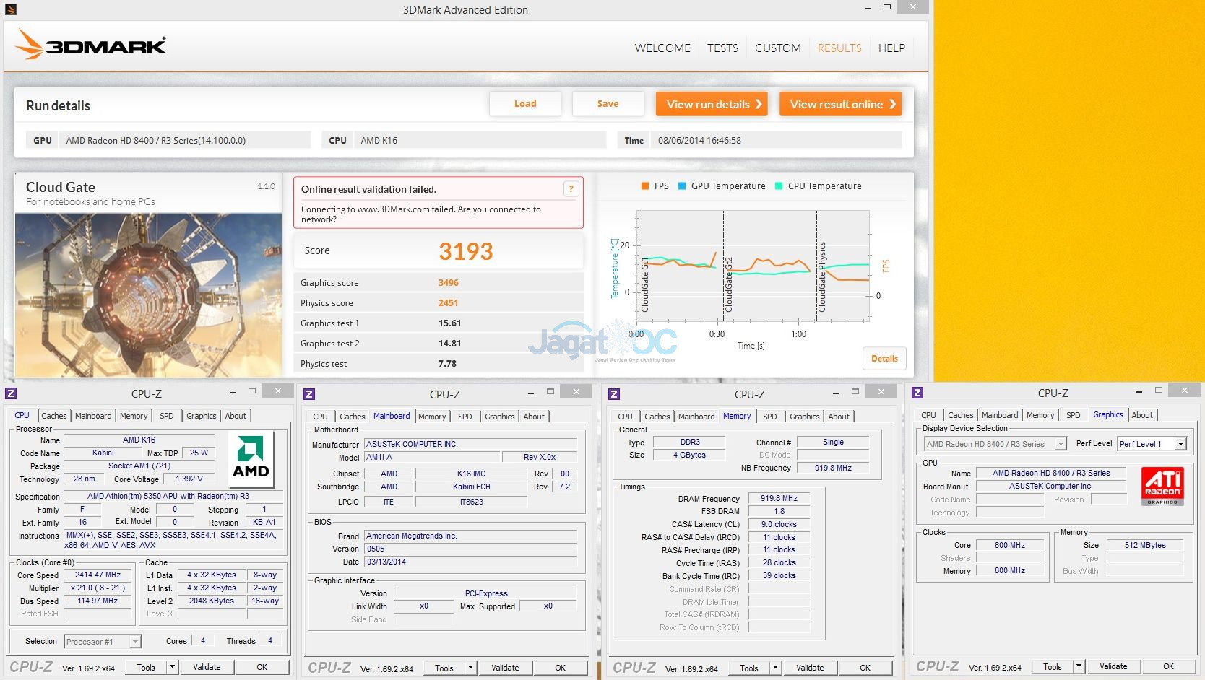Click the help question mark on validation message
The height and width of the screenshot is (680, 1205).
tap(571, 189)
